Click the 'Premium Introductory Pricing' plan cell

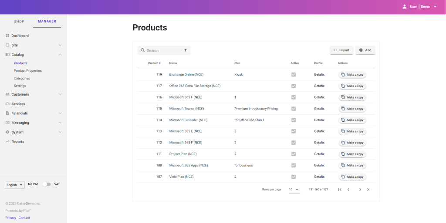pos(256,109)
